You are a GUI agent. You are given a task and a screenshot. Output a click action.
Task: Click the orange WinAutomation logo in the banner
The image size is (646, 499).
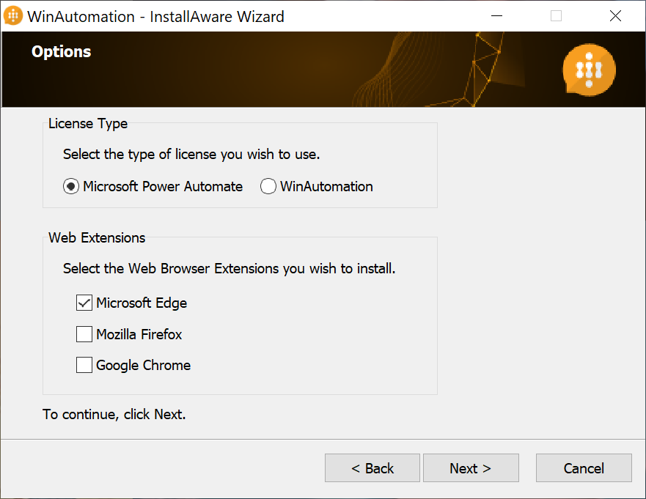coord(589,70)
